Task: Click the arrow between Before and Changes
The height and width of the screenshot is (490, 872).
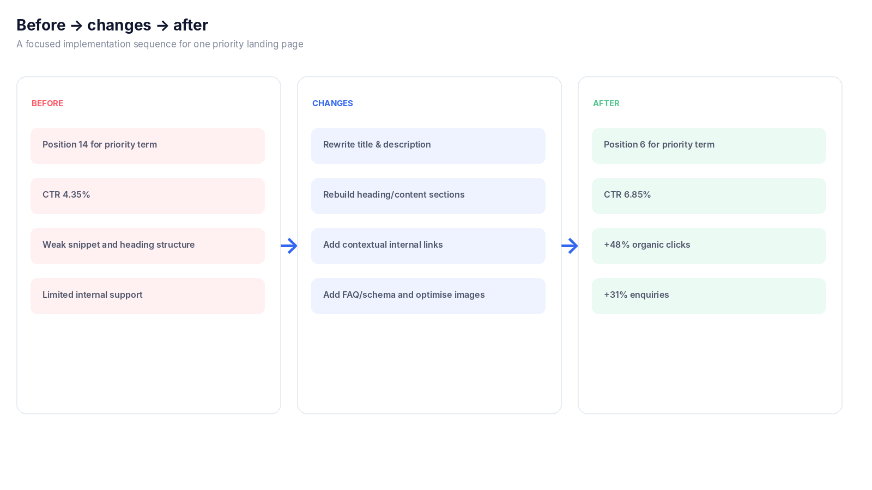Action: click(289, 246)
